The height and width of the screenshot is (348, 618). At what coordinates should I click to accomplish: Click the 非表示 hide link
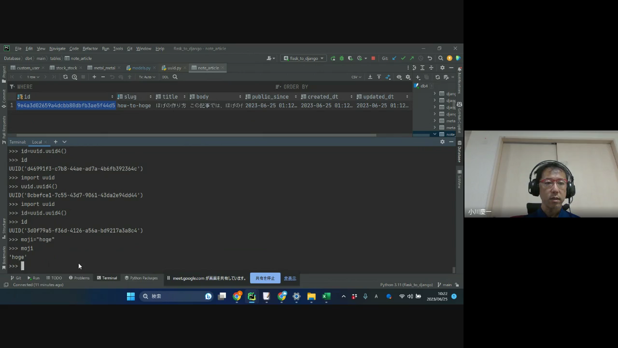pyautogui.click(x=290, y=278)
